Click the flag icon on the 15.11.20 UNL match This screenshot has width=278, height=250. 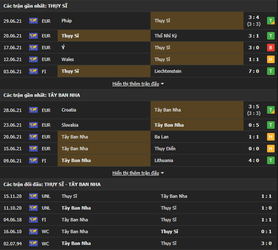pyautogui.click(x=33, y=196)
